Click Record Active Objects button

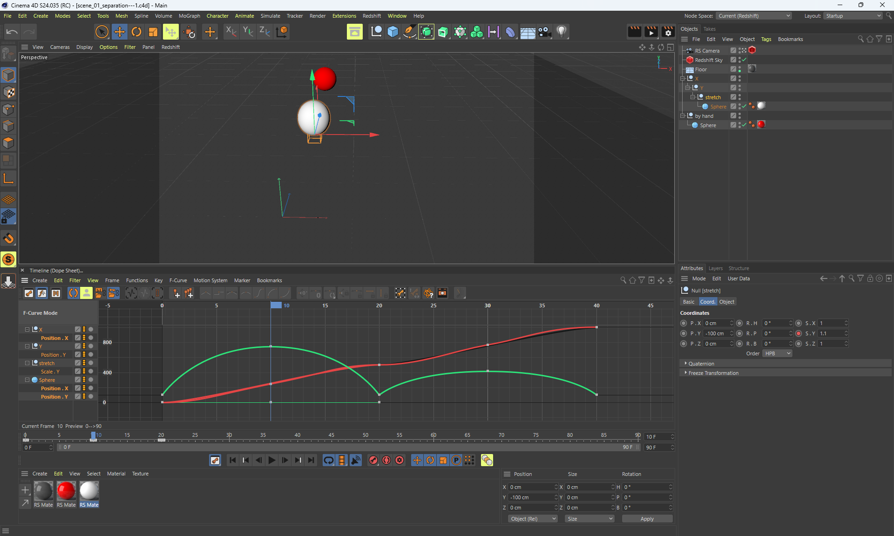373,460
